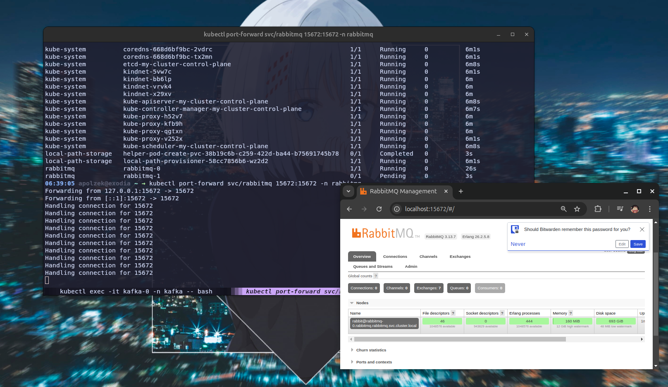668x387 pixels.
Task: Choose Never in Bitwarden prompt
Action: 518,244
